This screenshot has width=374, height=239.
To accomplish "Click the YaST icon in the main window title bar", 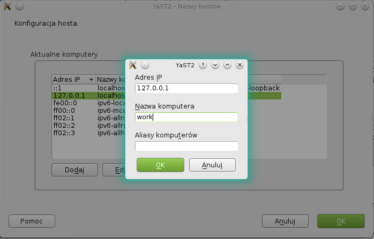I will point(7,6).
